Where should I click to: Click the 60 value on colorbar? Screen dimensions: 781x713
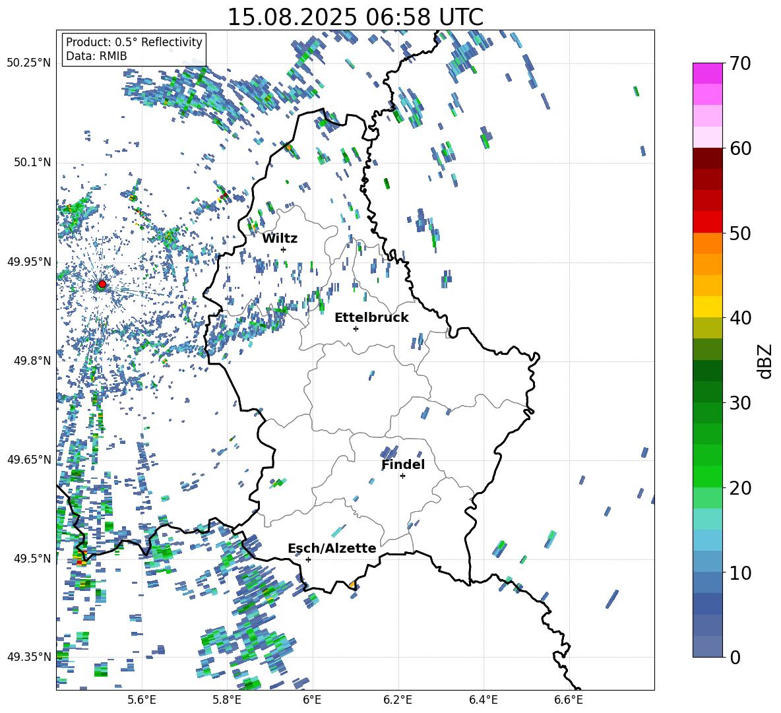click(x=741, y=148)
